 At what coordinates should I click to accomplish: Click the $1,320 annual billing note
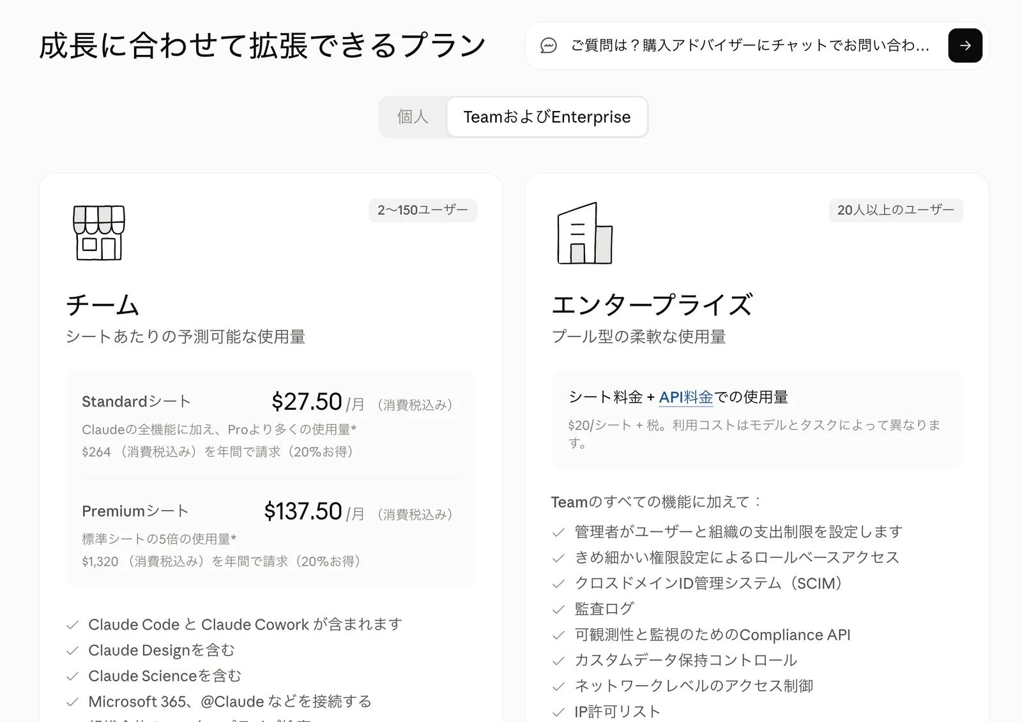coord(224,562)
